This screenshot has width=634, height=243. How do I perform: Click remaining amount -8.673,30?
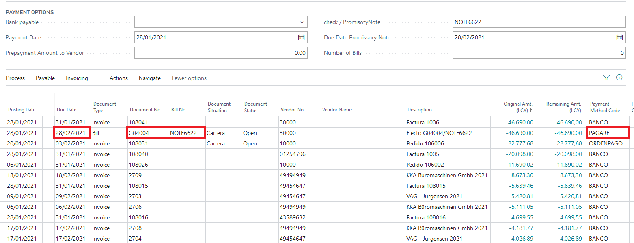(569, 175)
